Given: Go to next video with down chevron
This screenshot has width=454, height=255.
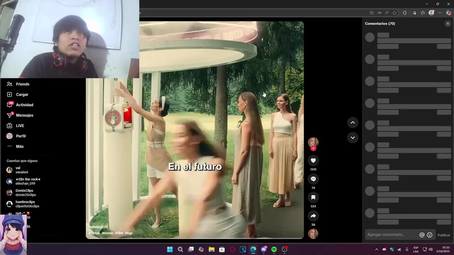Looking at the screenshot, I should tap(353, 137).
